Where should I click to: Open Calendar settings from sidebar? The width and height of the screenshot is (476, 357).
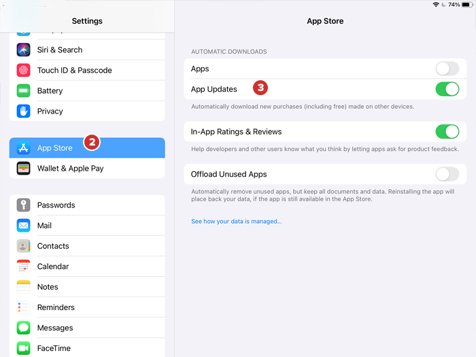coord(87,267)
